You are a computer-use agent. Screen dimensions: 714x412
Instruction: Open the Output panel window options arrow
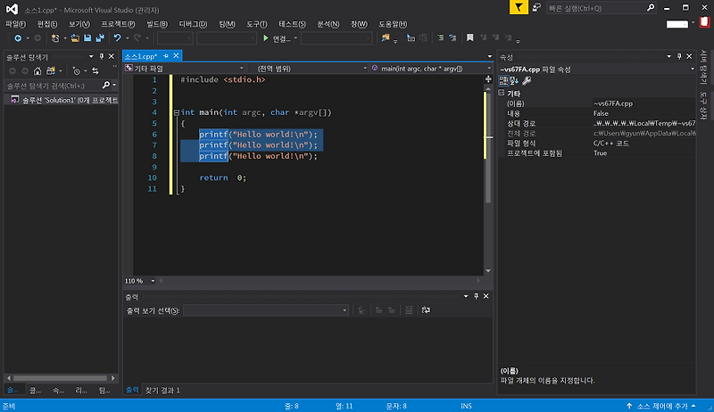pyautogui.click(x=466, y=296)
